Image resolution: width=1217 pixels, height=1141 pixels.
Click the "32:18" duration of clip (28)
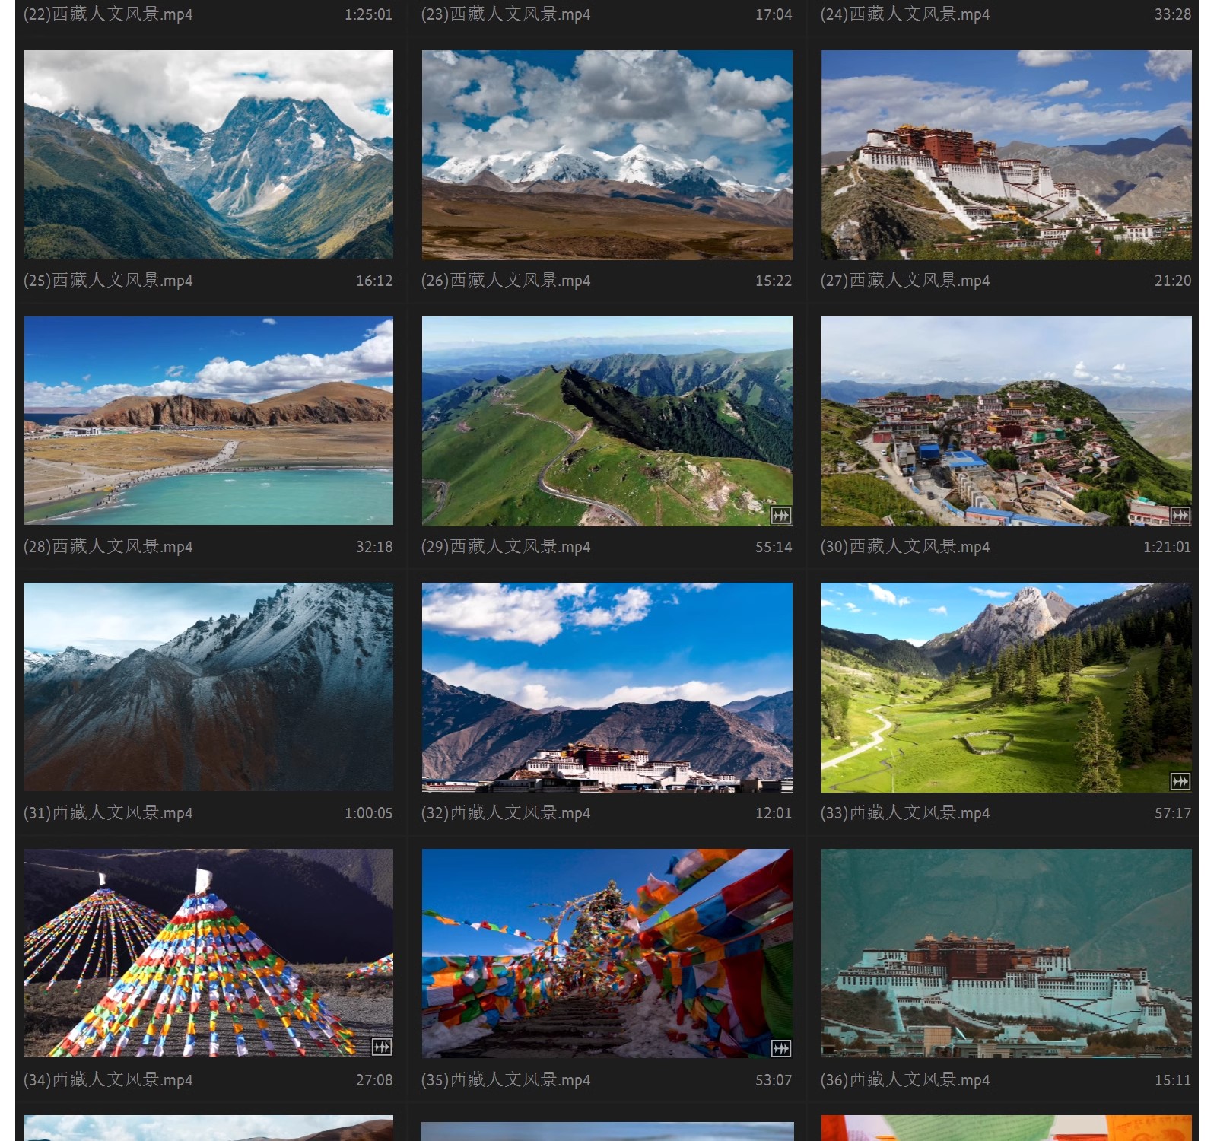pos(374,547)
